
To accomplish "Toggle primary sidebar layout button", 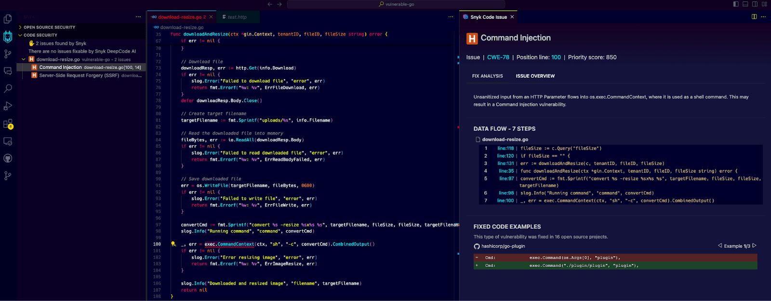I will click(736, 4).
